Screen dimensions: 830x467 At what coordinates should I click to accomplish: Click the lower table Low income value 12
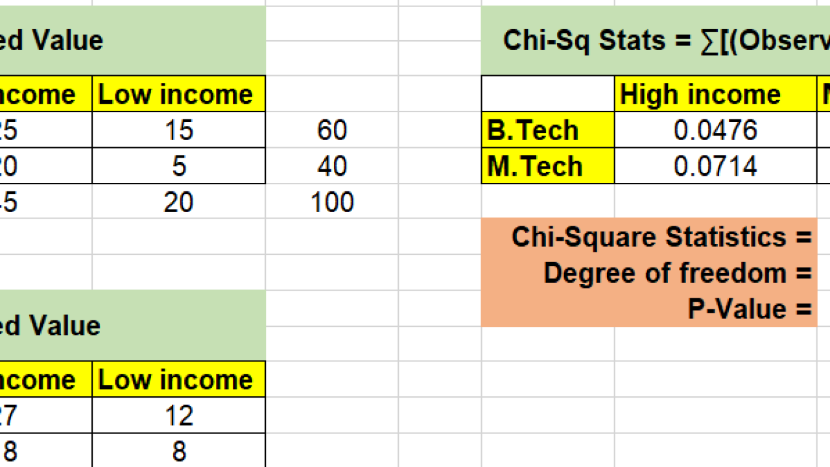click(178, 416)
